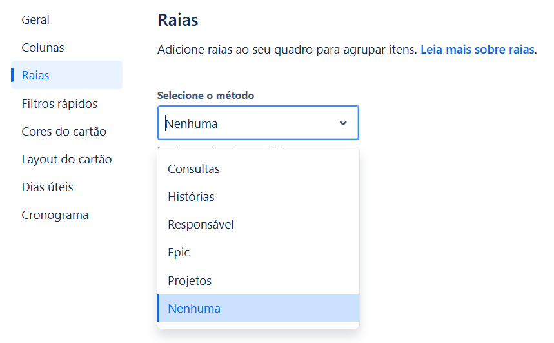
Task: Open the Dias úteis section
Action: [47, 187]
